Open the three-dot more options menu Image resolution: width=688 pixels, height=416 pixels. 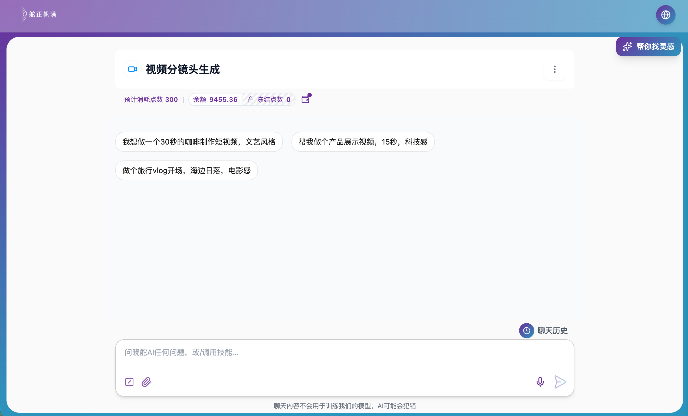pos(555,69)
